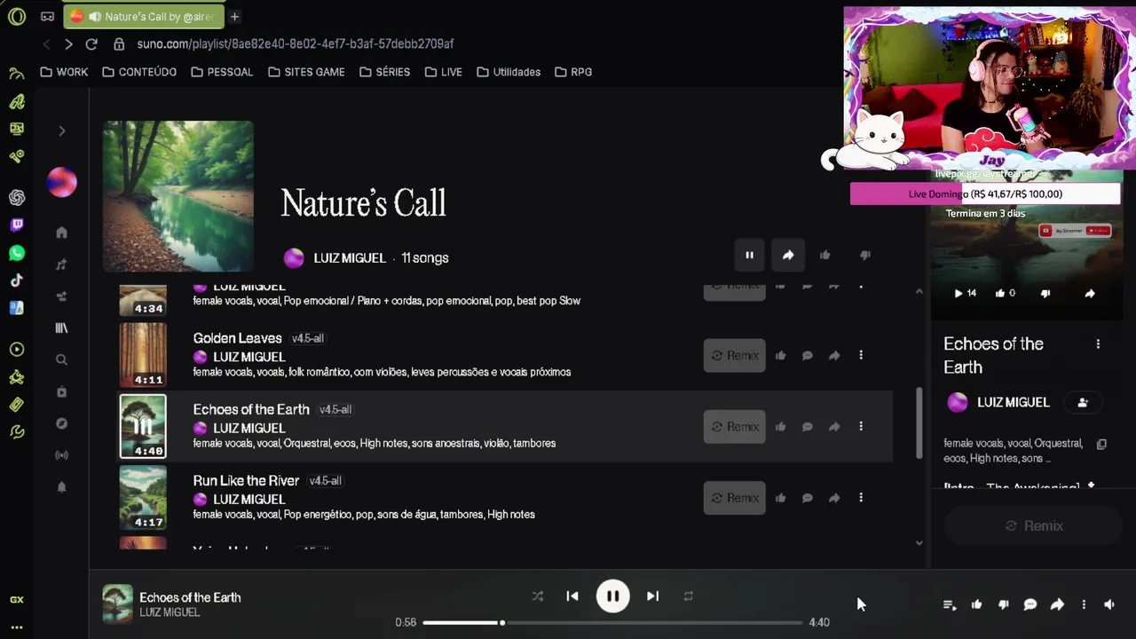This screenshot has height=639, width=1136.
Task: Open notifications bell in Suno sidebar
Action: 61,487
